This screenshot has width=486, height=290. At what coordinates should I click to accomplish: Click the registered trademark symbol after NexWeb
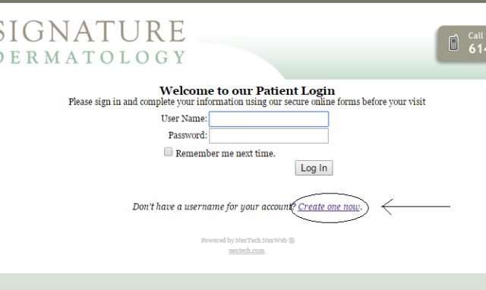click(292, 241)
